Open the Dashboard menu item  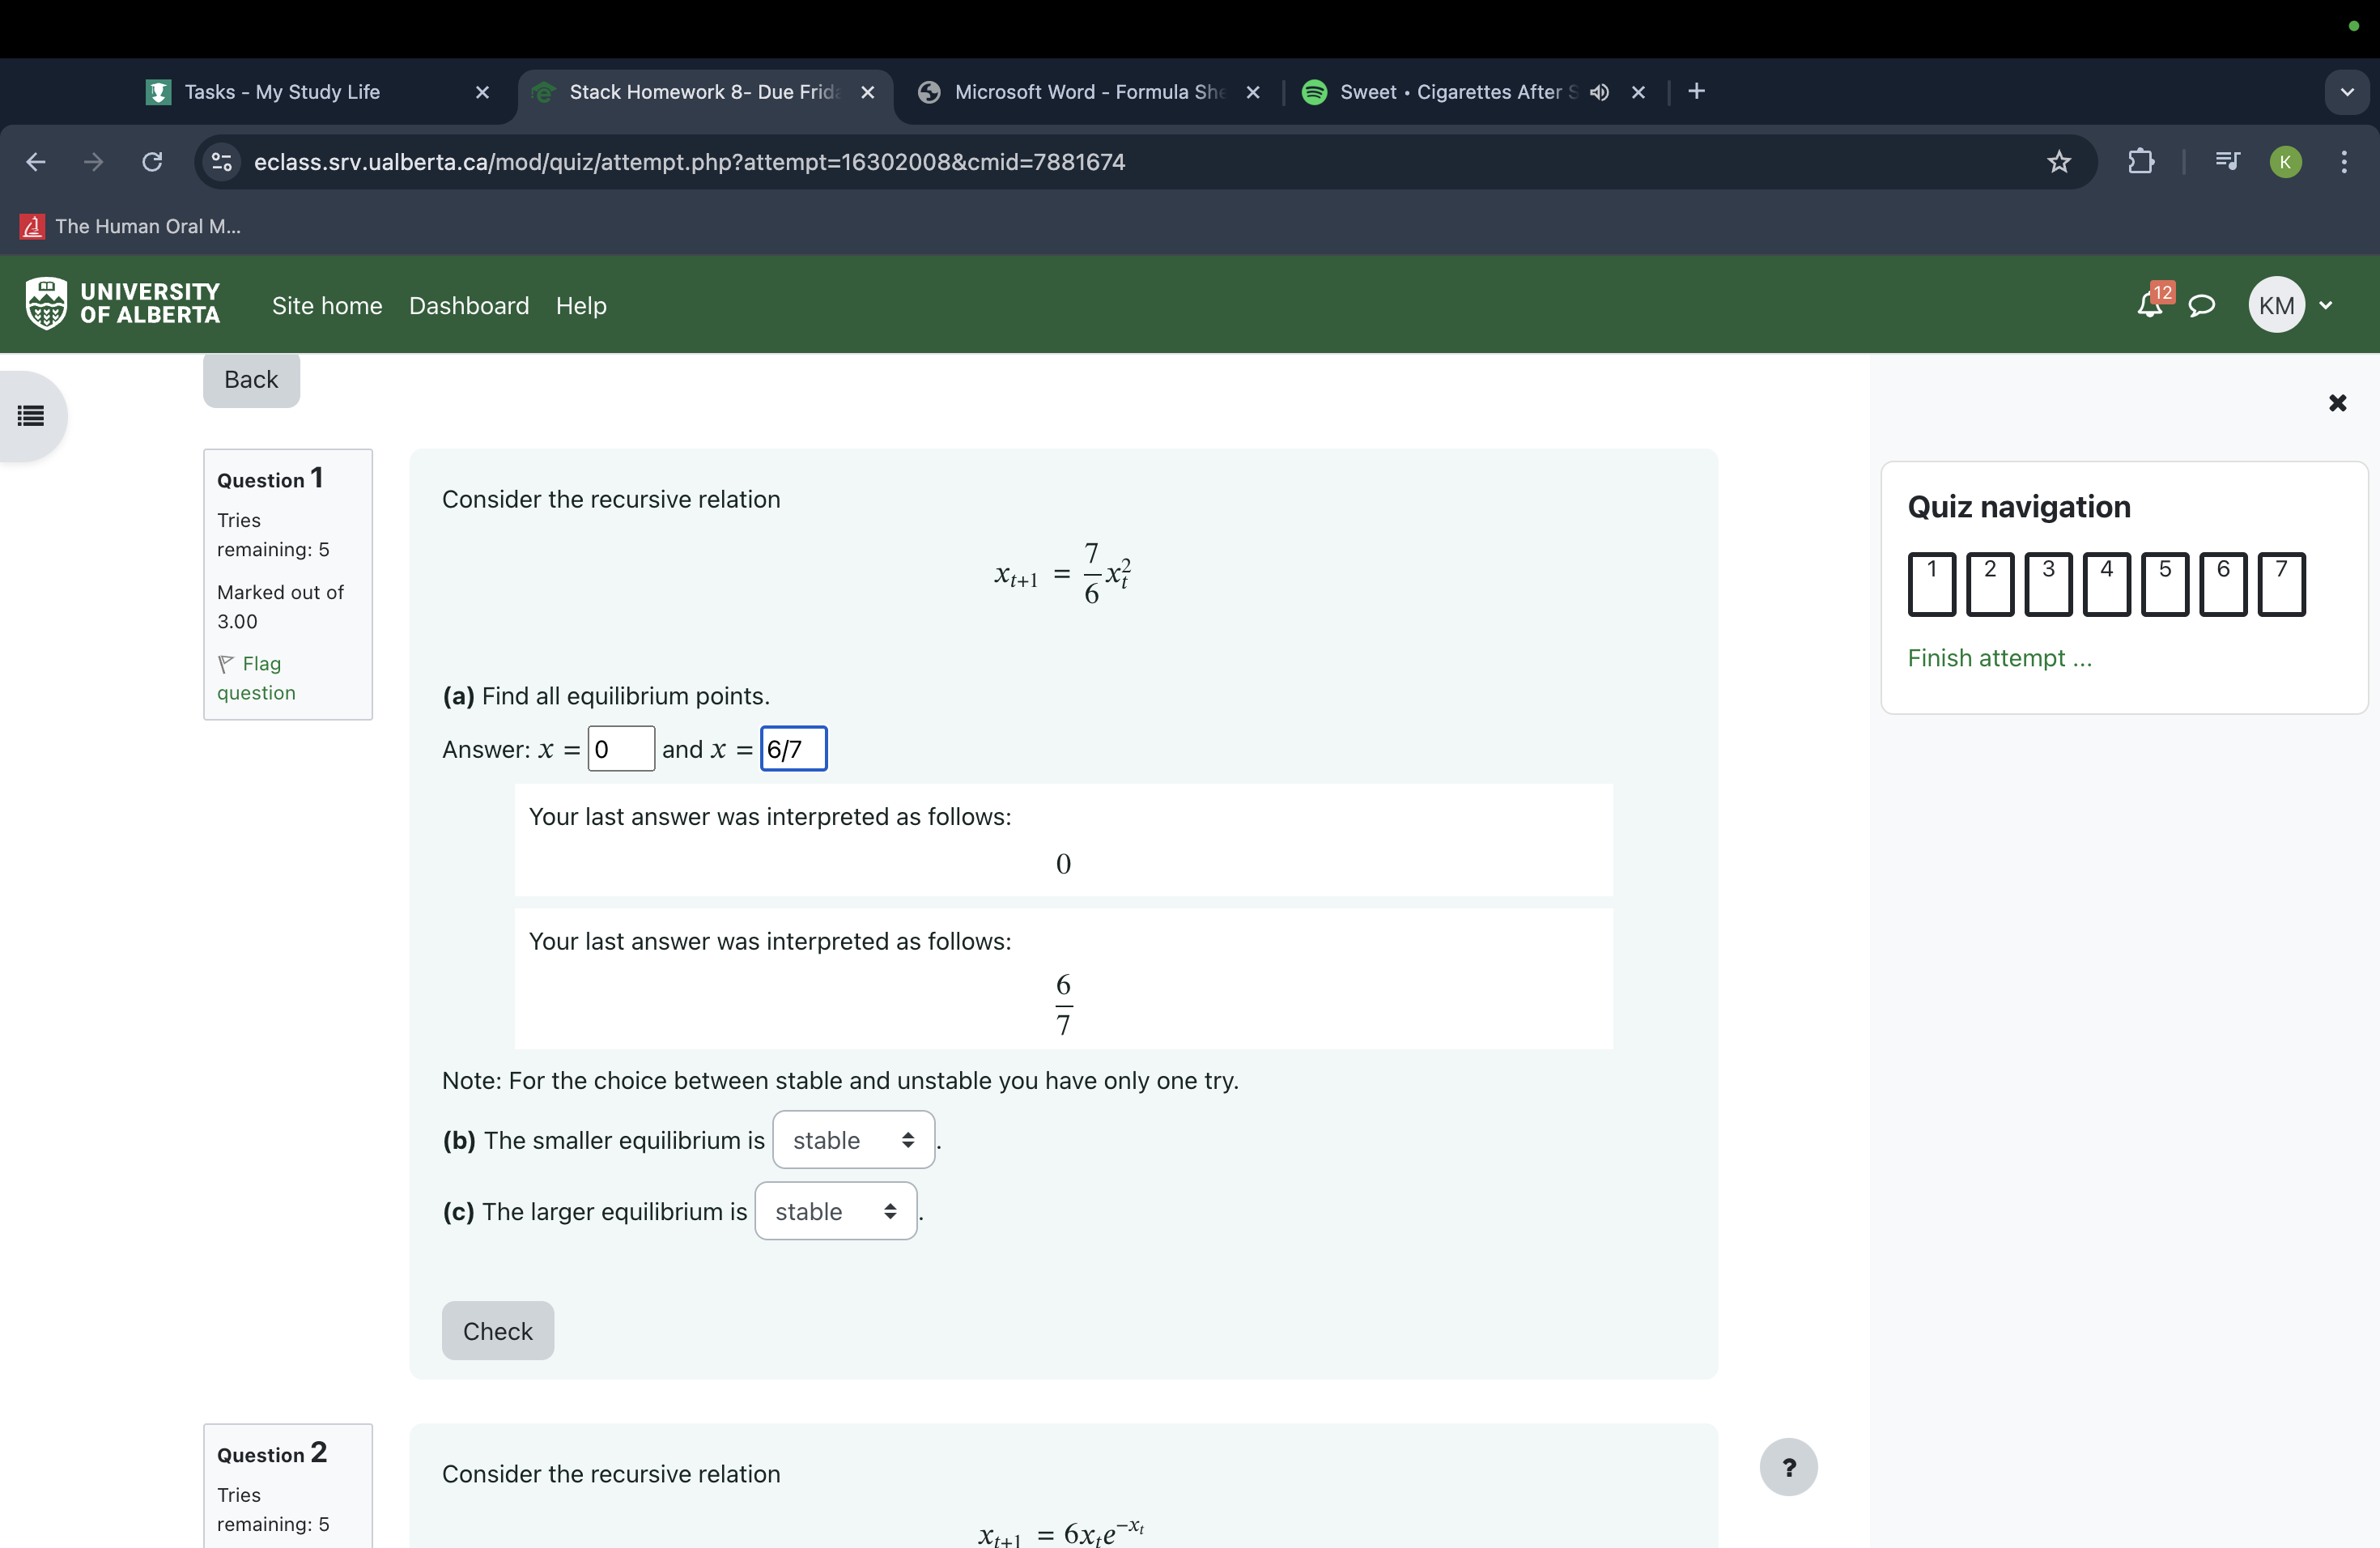[469, 305]
